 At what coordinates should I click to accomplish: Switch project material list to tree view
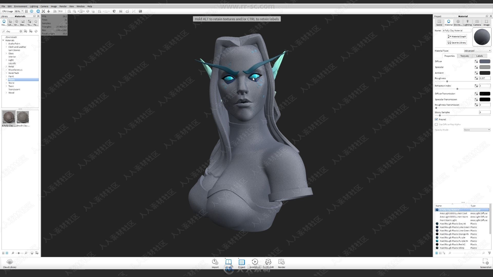point(444,253)
